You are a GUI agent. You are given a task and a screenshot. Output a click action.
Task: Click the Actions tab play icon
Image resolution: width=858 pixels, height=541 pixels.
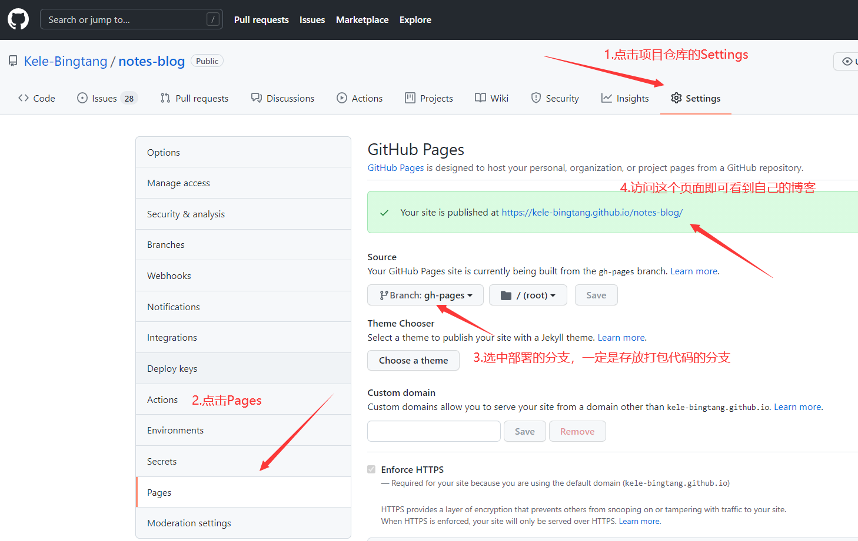[342, 98]
